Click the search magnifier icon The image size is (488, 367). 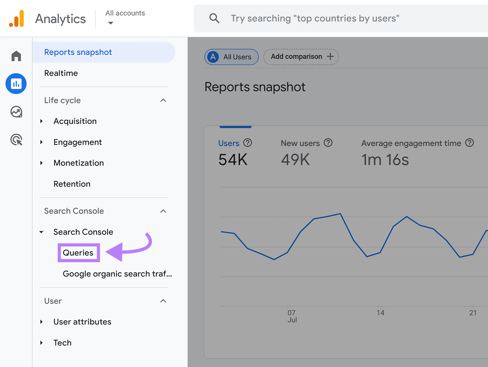[x=214, y=18]
